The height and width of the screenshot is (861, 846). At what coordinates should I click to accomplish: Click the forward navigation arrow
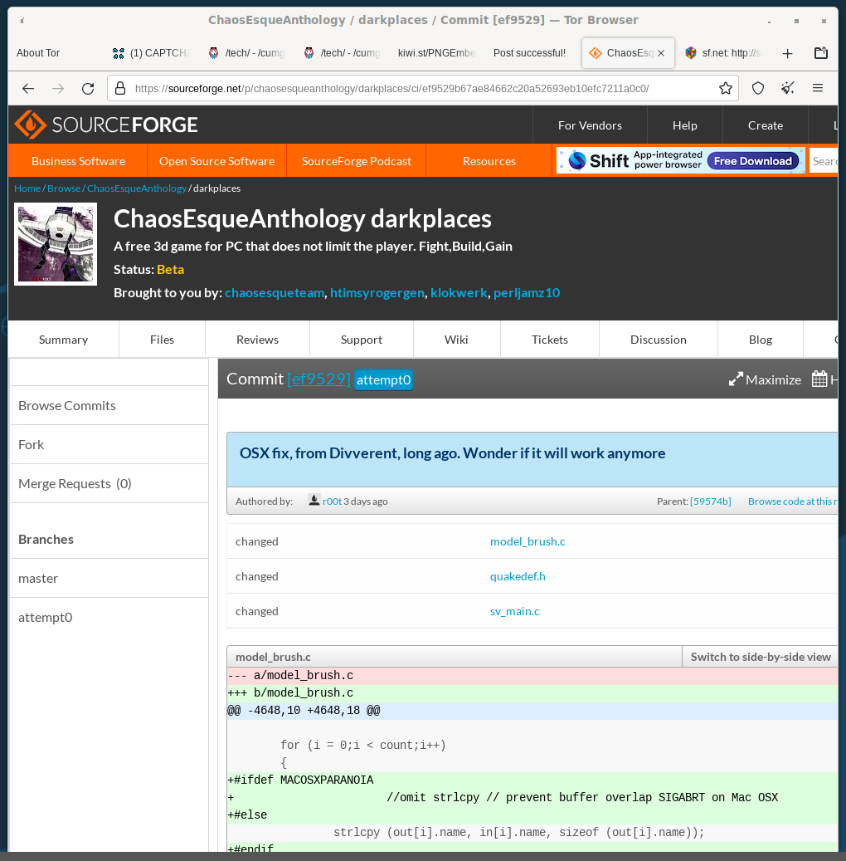click(57, 88)
